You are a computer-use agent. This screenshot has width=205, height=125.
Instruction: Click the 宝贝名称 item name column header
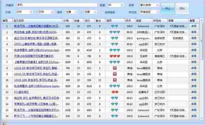point(37,21)
